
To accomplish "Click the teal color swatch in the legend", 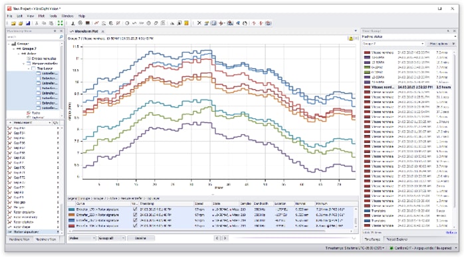I will click(x=71, y=209).
